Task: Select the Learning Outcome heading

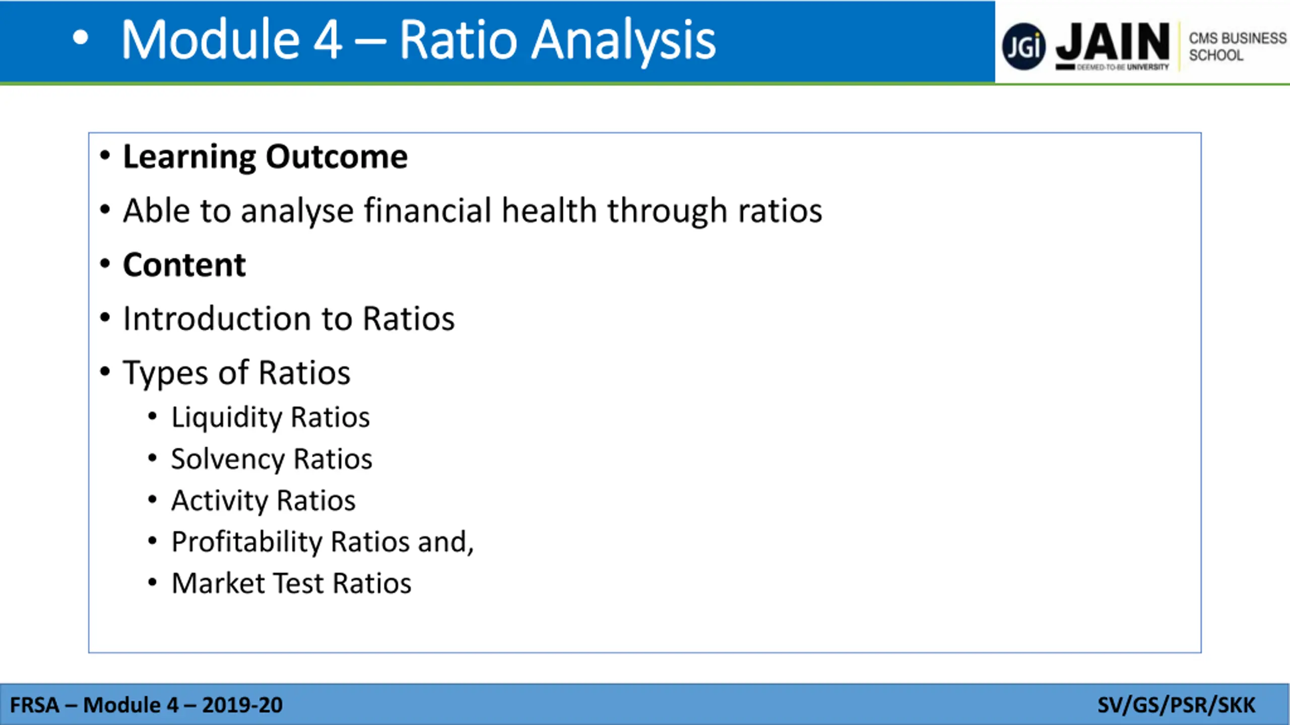Action: pyautogui.click(x=265, y=157)
